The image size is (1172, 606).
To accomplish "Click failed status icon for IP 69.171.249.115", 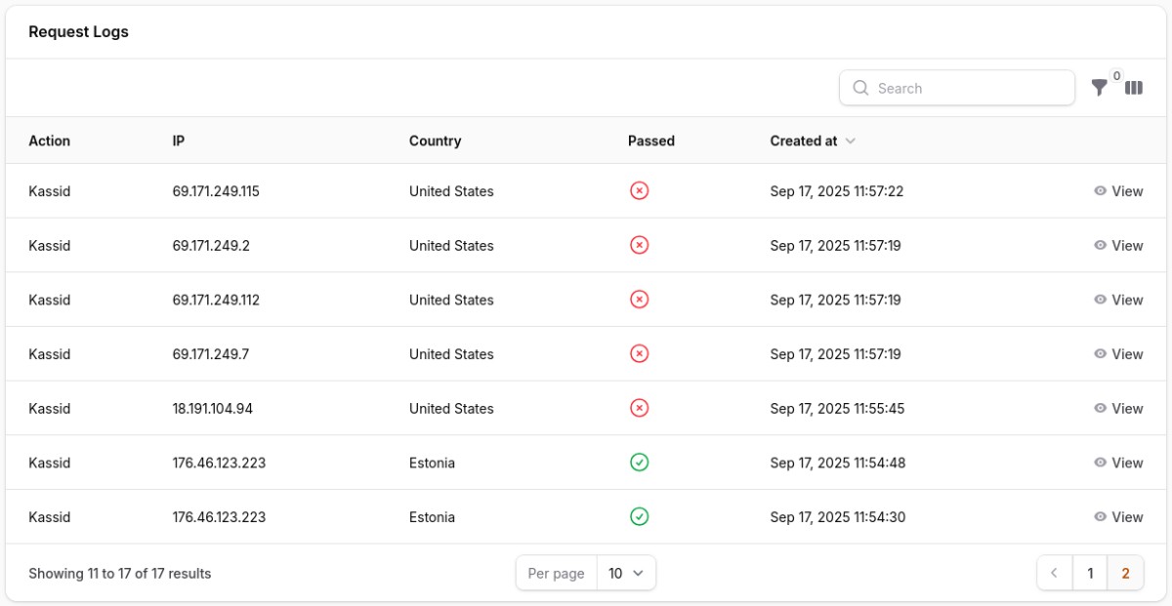I will click(639, 191).
